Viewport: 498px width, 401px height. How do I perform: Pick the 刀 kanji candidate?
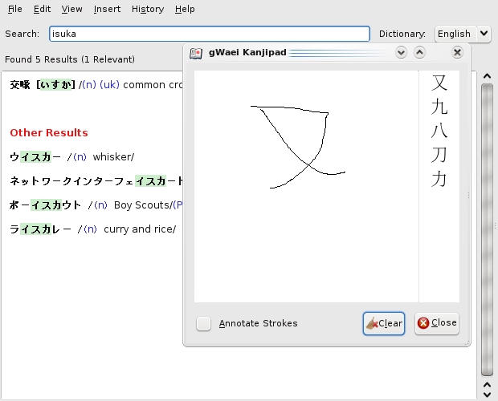coord(439,155)
